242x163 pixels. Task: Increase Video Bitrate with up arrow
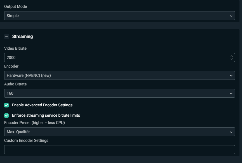(x=231, y=56)
